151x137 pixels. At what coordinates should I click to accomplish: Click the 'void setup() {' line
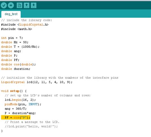click(x=14, y=91)
